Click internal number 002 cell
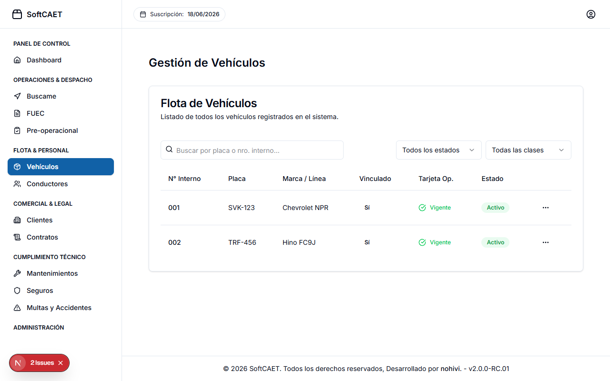This screenshot has width=610, height=381. point(174,242)
